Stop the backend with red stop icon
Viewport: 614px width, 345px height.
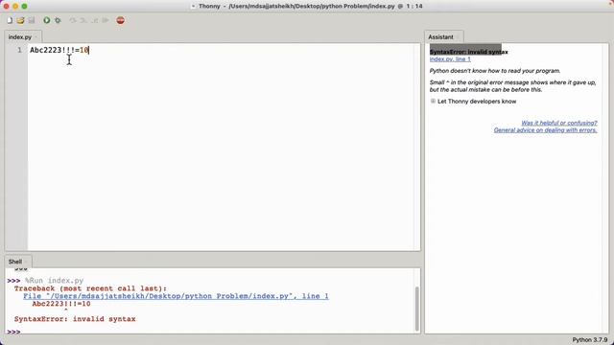click(120, 20)
